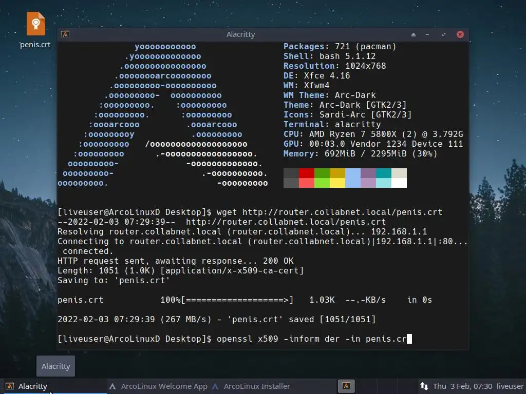Click the 'Packages: 721 (pacman)' line

coord(340,47)
